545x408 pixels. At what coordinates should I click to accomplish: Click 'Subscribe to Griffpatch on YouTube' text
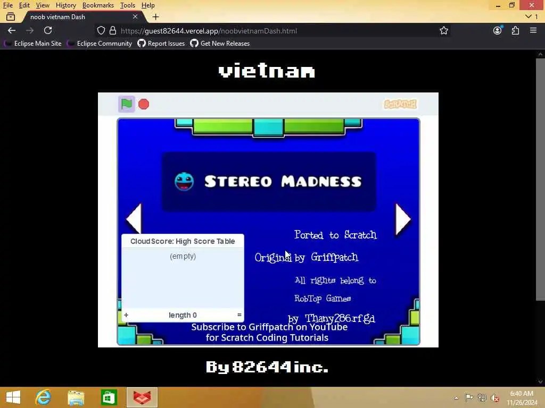coord(269,327)
